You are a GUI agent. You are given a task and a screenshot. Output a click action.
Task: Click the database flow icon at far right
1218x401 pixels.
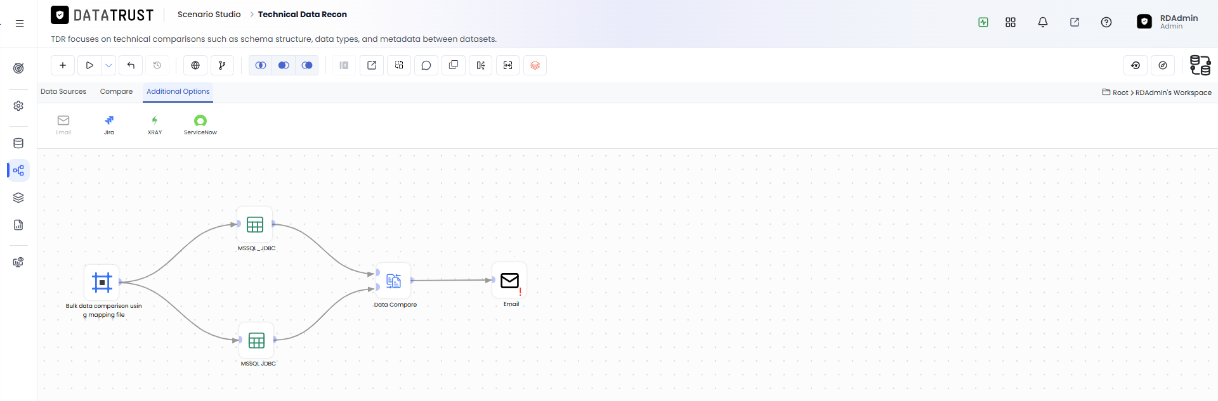coord(1200,65)
